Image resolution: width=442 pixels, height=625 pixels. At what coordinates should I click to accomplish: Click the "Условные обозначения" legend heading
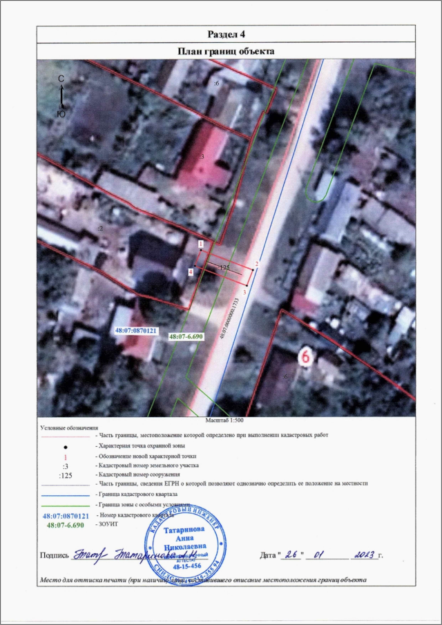[x=69, y=428]
